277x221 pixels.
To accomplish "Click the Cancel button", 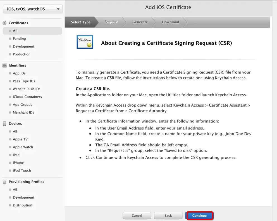I will 137,215.
